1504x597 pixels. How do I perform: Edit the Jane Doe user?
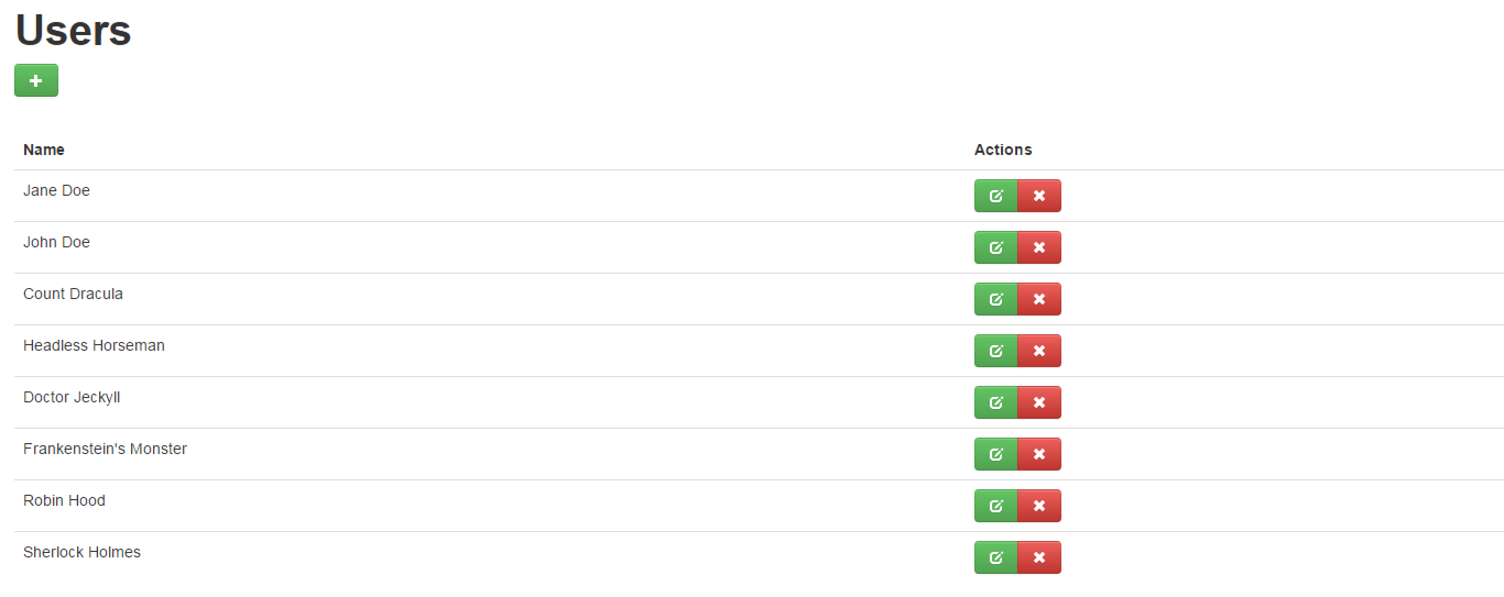pyautogui.click(x=996, y=196)
